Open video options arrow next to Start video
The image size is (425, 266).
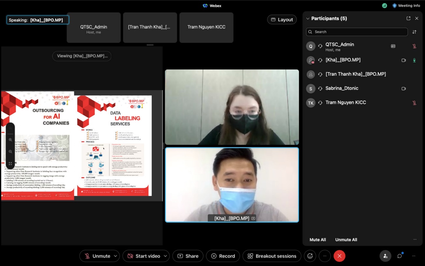(x=165, y=256)
